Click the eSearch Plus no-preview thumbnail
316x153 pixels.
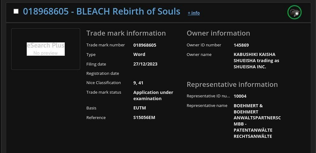(46, 49)
